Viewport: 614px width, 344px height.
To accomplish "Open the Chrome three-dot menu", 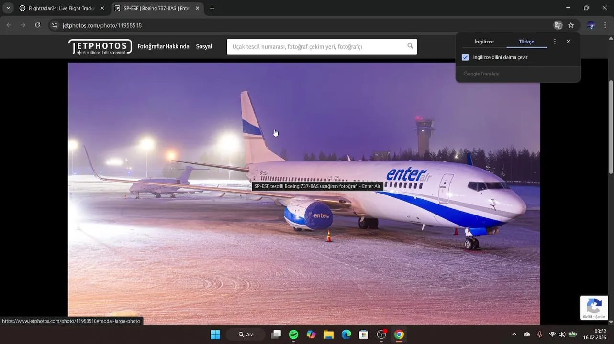I will (x=605, y=25).
